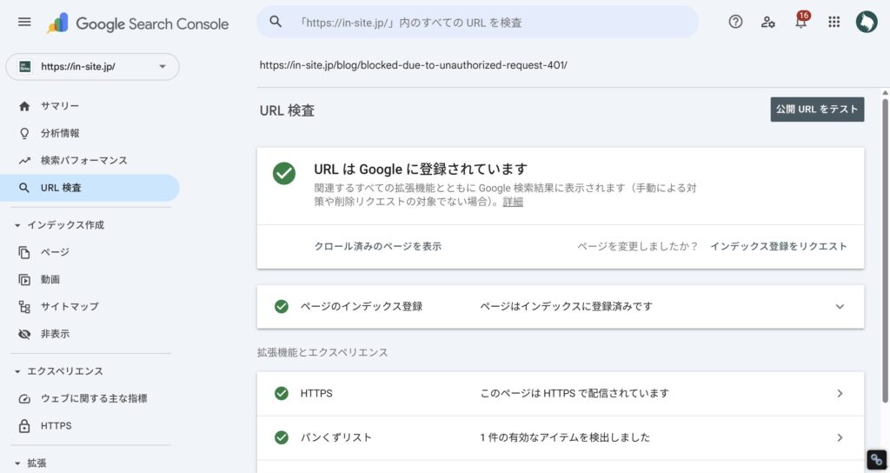This screenshot has width=890, height=473.
Task: Click text ページはインデックスに登録済みです
Action: click(567, 307)
